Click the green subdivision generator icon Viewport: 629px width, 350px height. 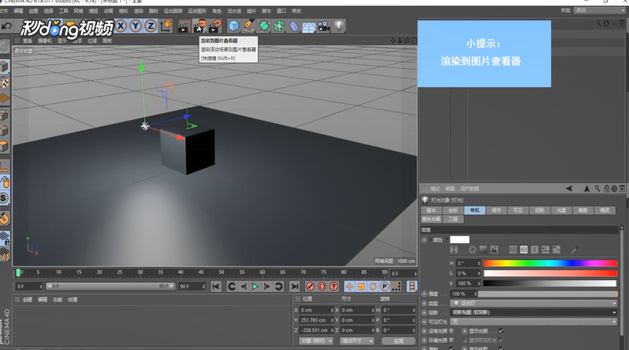point(264,26)
